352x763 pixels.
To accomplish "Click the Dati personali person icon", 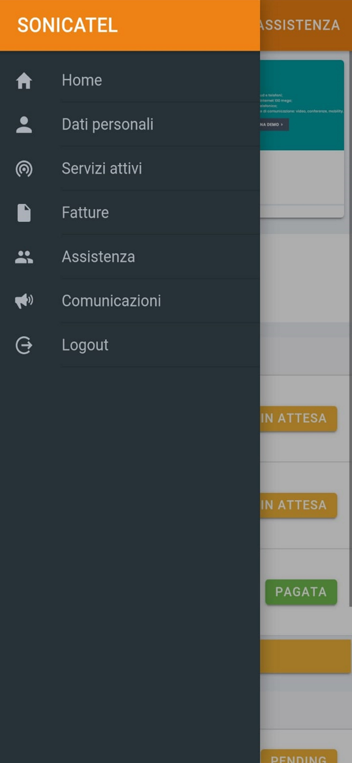I will click(24, 125).
